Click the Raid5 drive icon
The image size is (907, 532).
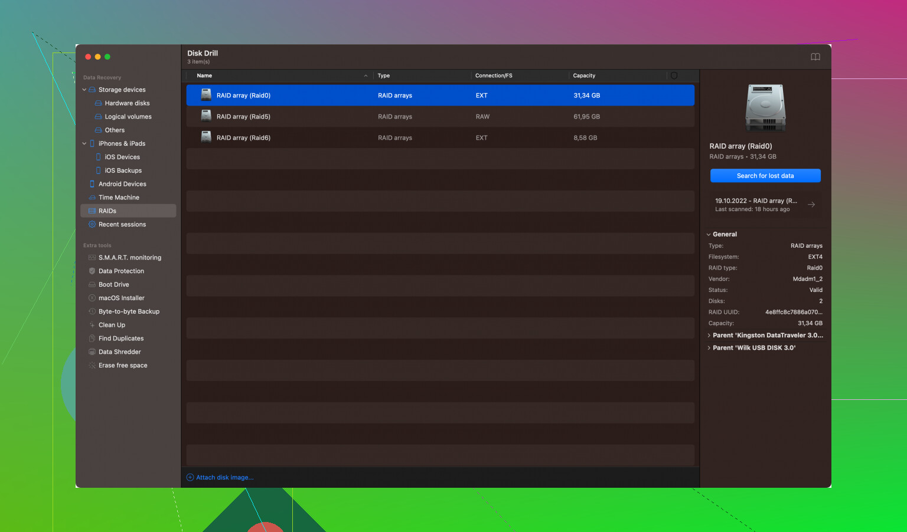click(x=206, y=116)
